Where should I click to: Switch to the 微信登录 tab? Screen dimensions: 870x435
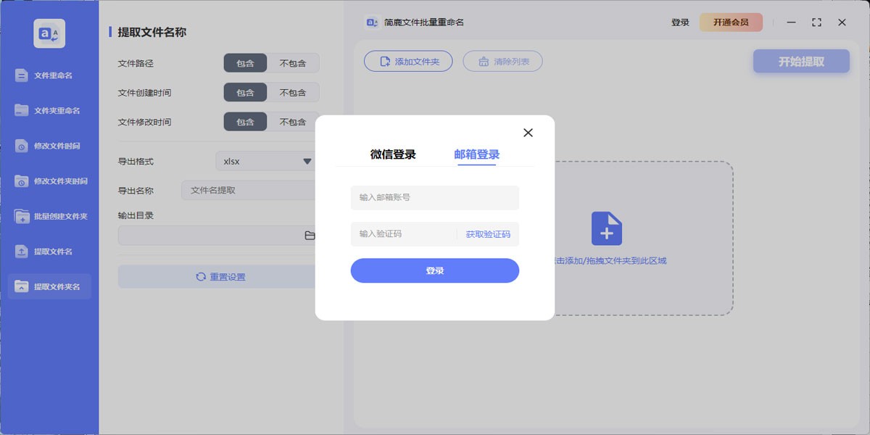point(393,154)
